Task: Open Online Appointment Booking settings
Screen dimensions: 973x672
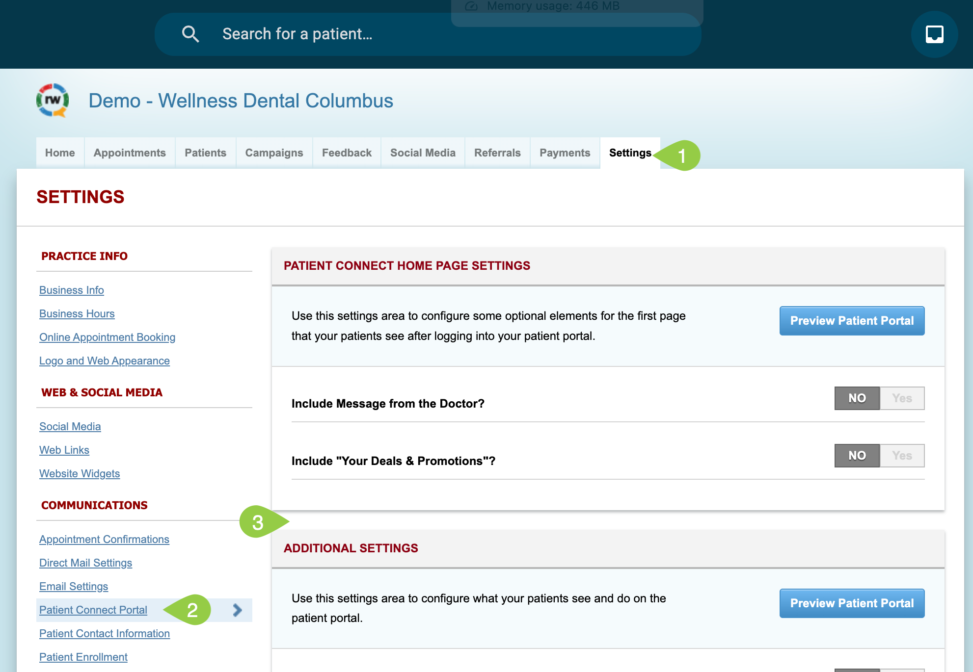Action: point(107,337)
